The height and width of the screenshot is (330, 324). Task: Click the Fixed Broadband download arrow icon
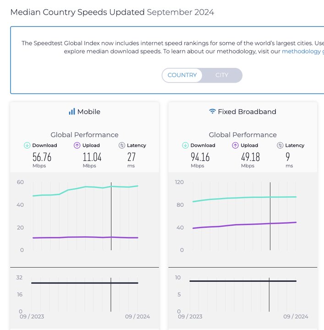pyautogui.click(x=185, y=145)
